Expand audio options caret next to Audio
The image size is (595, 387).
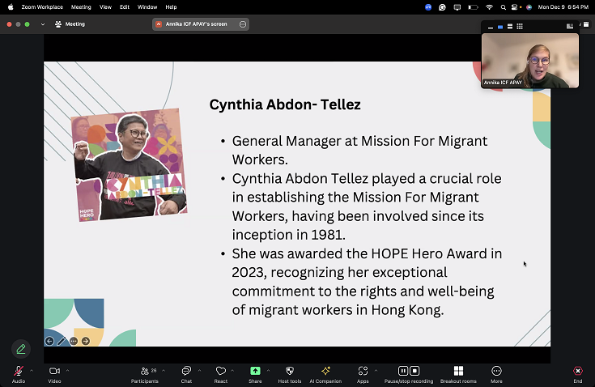coord(32,371)
